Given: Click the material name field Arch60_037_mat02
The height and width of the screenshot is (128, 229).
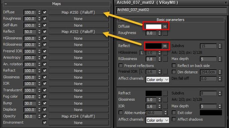Looking at the screenshot, I should pos(171,10).
